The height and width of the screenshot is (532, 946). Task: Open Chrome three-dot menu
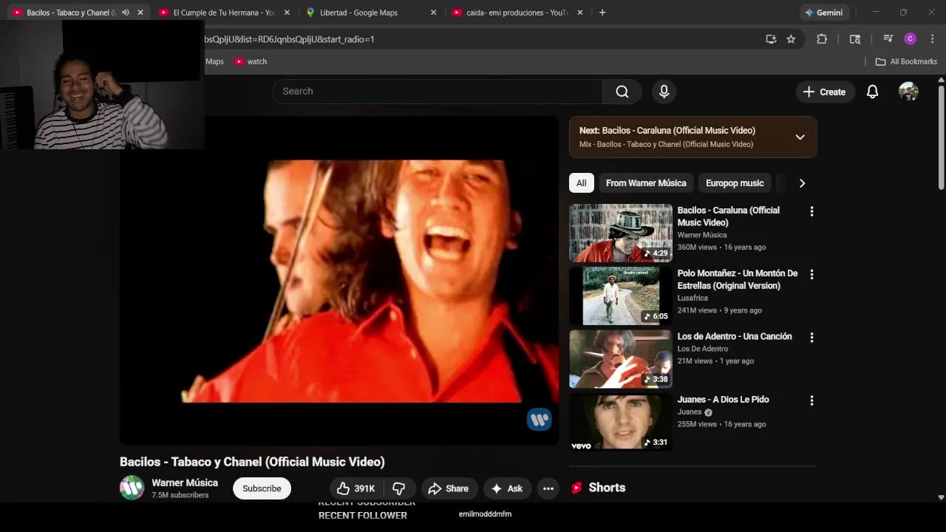(x=932, y=39)
